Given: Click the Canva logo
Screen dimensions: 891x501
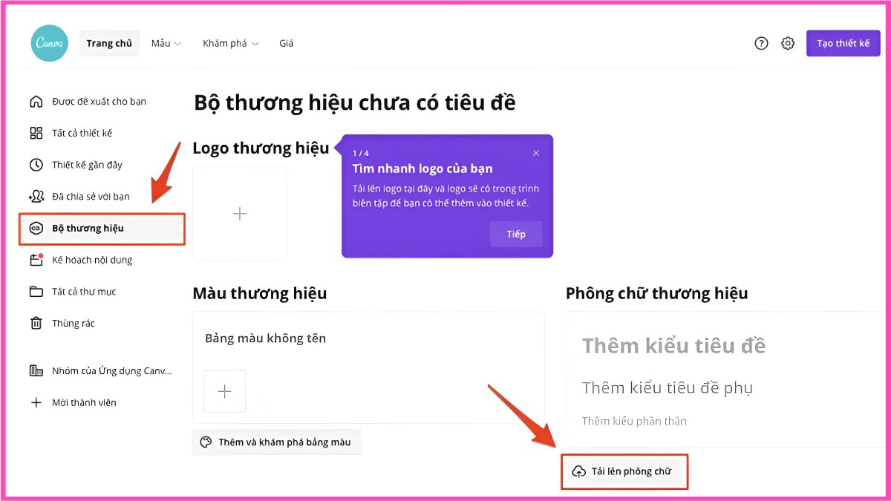Looking at the screenshot, I should tap(50, 43).
